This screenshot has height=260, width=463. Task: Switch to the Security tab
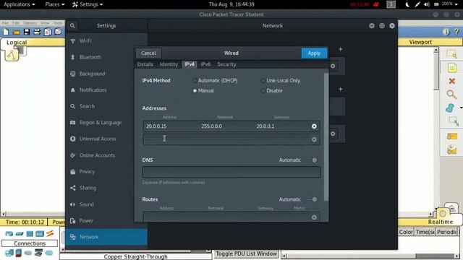[x=226, y=64]
